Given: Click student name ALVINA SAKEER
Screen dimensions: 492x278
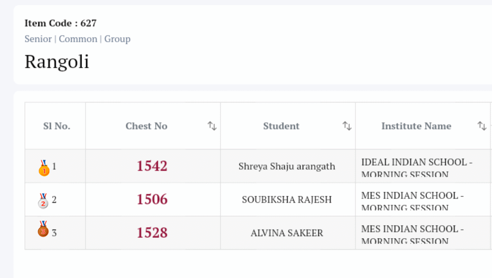Looking at the screenshot, I should (x=287, y=233).
